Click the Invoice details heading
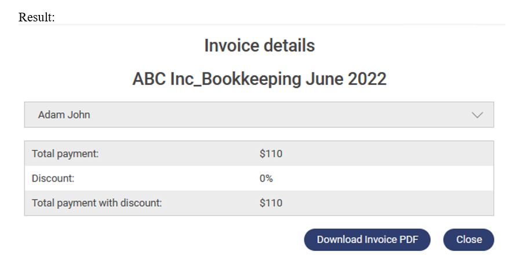 click(259, 45)
